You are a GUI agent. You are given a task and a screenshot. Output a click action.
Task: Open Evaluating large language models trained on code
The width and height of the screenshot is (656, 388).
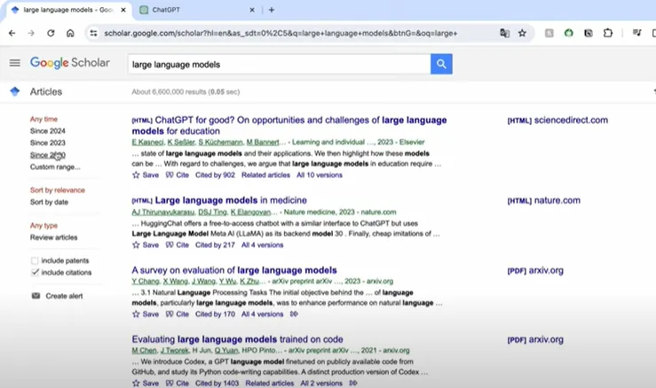coord(237,339)
